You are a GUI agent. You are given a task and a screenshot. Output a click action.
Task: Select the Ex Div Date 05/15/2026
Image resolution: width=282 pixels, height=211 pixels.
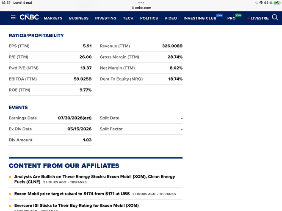80,129
